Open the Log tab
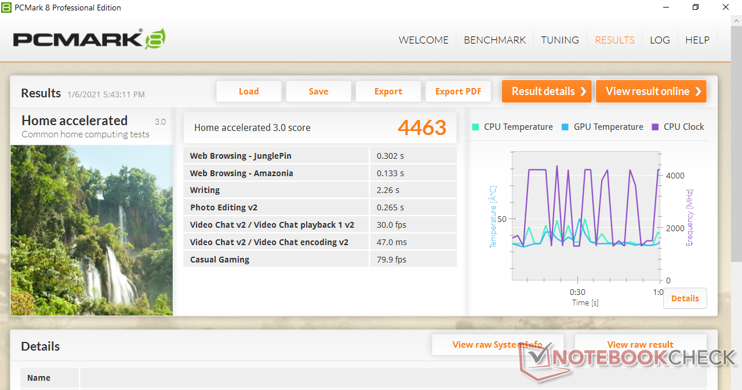742x390 pixels. (x=660, y=40)
